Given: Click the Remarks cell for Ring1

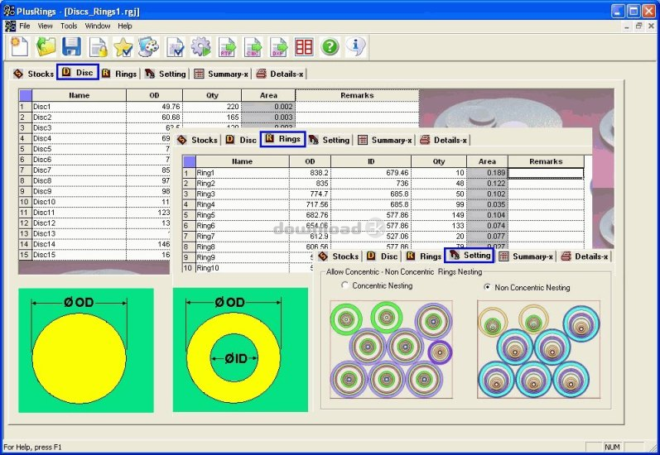Looking at the screenshot, I should pos(546,173).
